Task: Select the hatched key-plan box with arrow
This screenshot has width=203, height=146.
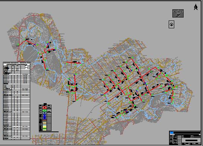Action: (x=178, y=13)
